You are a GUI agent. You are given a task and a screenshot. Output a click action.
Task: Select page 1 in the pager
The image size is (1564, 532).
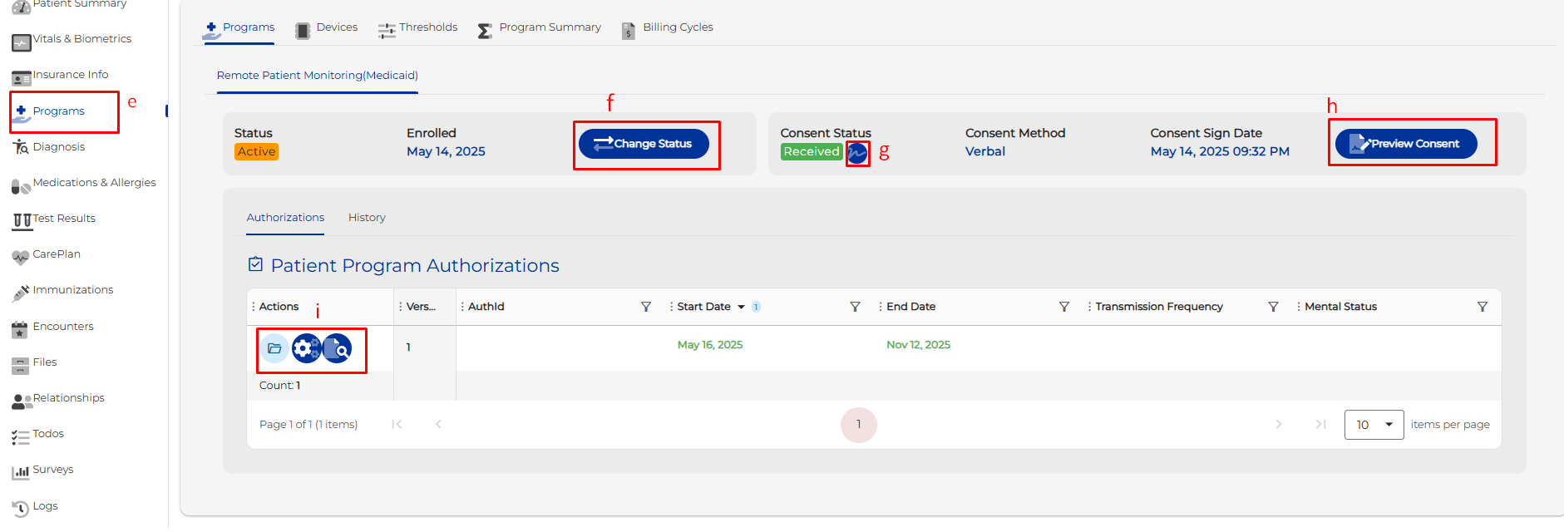859,425
